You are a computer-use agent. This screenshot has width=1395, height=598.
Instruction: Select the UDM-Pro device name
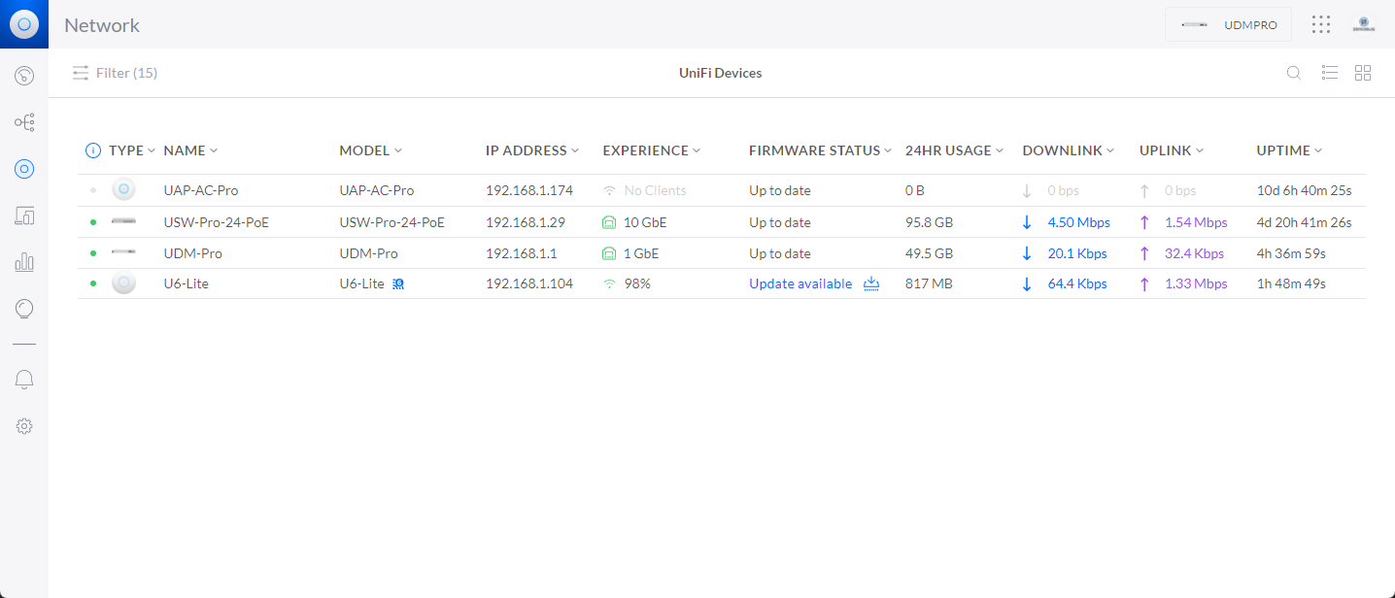193,253
